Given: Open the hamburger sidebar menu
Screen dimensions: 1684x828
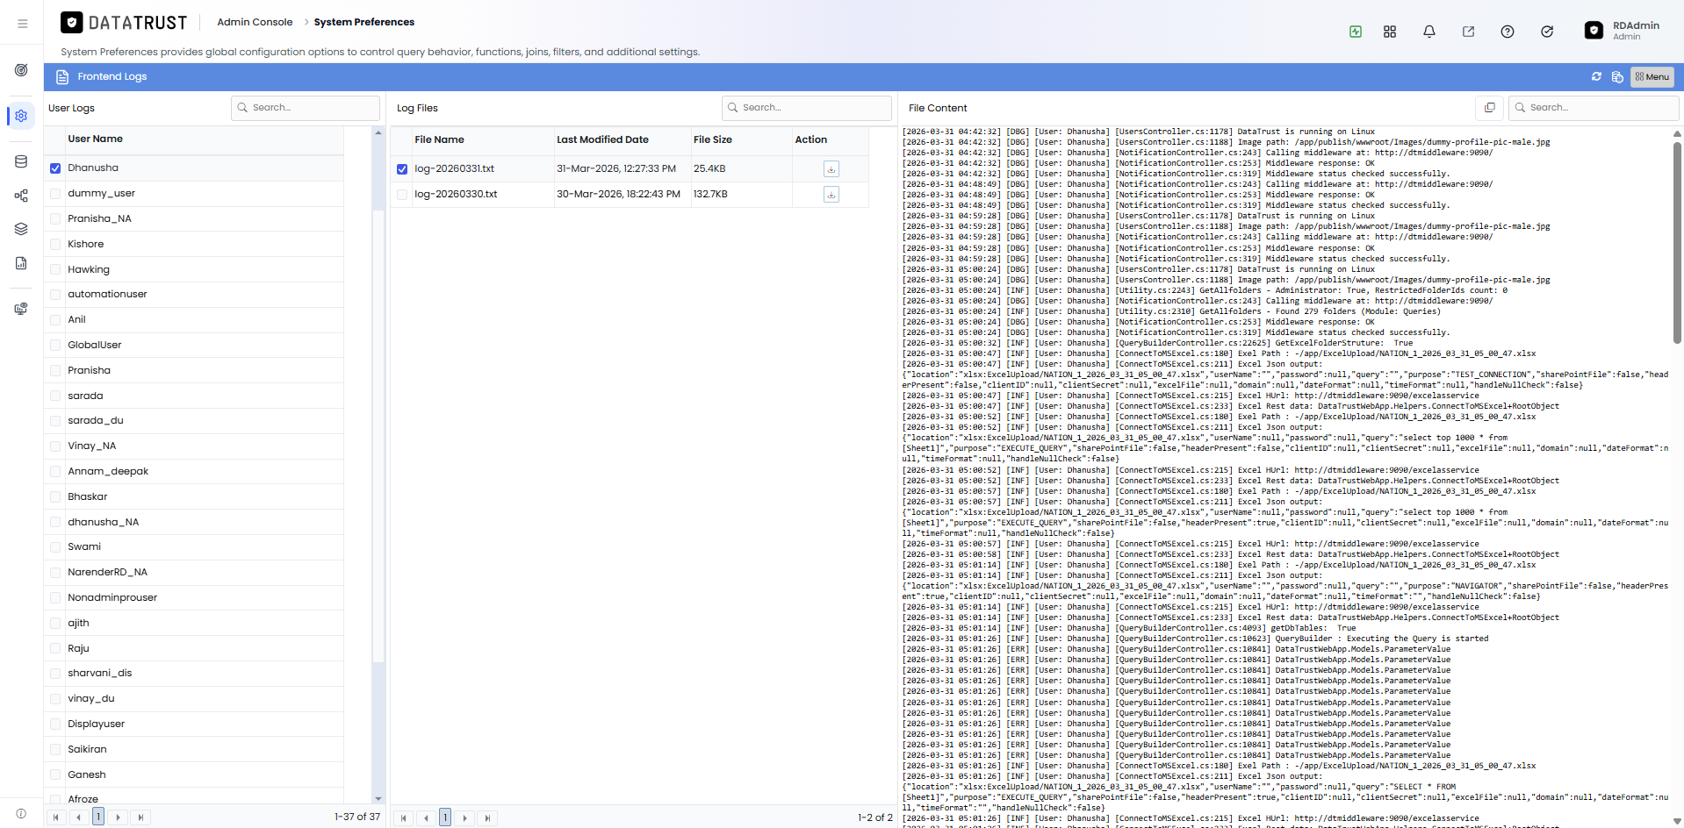Looking at the screenshot, I should coord(22,24).
